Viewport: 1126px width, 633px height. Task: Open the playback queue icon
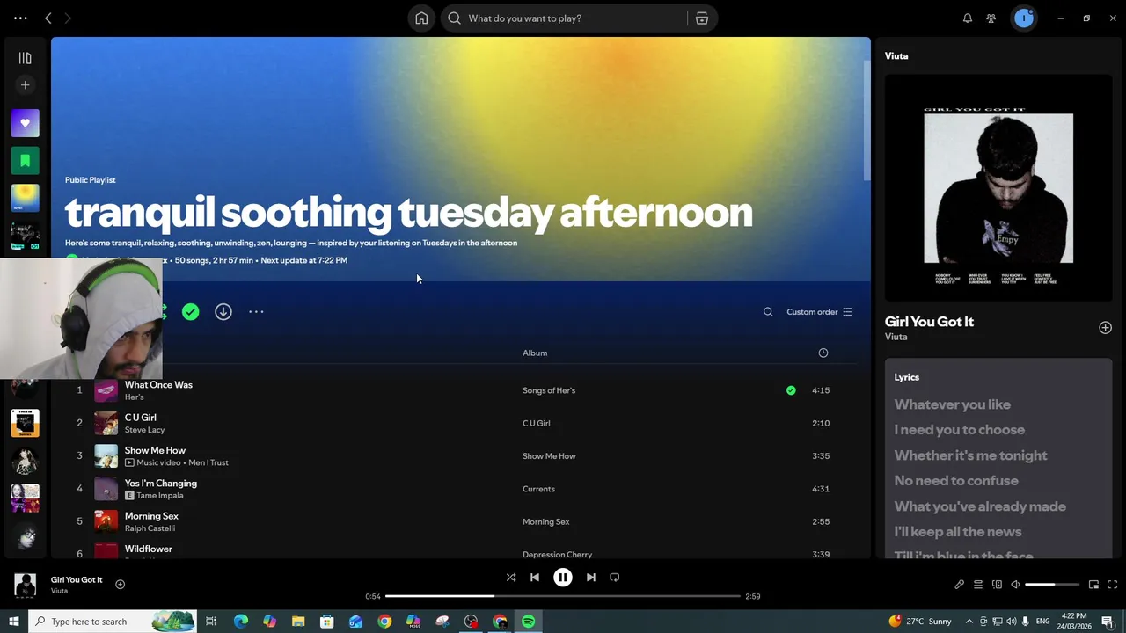pyautogui.click(x=978, y=585)
